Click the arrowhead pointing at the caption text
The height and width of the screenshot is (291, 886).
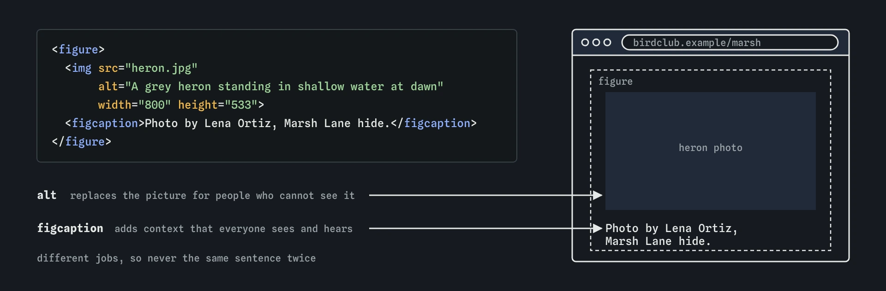pos(598,228)
